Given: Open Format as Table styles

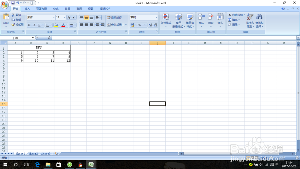Looking at the screenshot, I should click(x=178, y=17).
